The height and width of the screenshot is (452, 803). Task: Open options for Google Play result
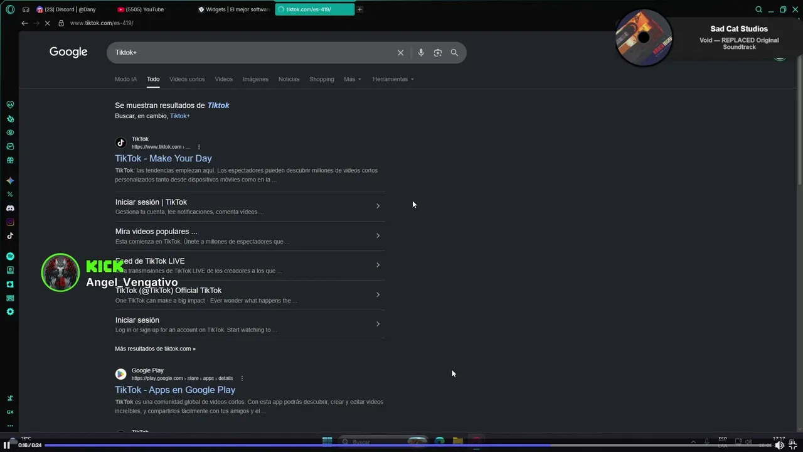pyautogui.click(x=242, y=379)
